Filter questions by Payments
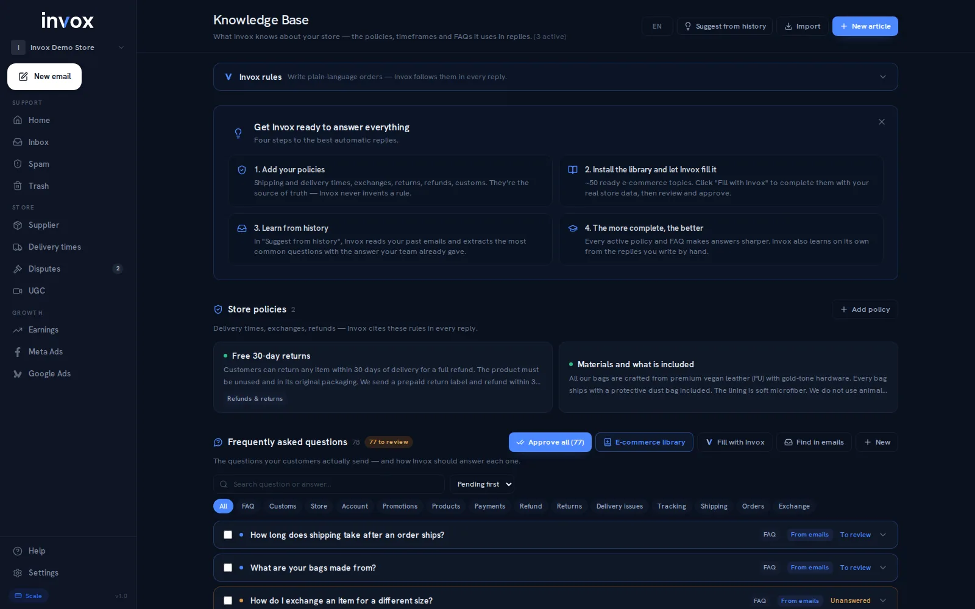Viewport: 975px width, 609px height. [490, 506]
